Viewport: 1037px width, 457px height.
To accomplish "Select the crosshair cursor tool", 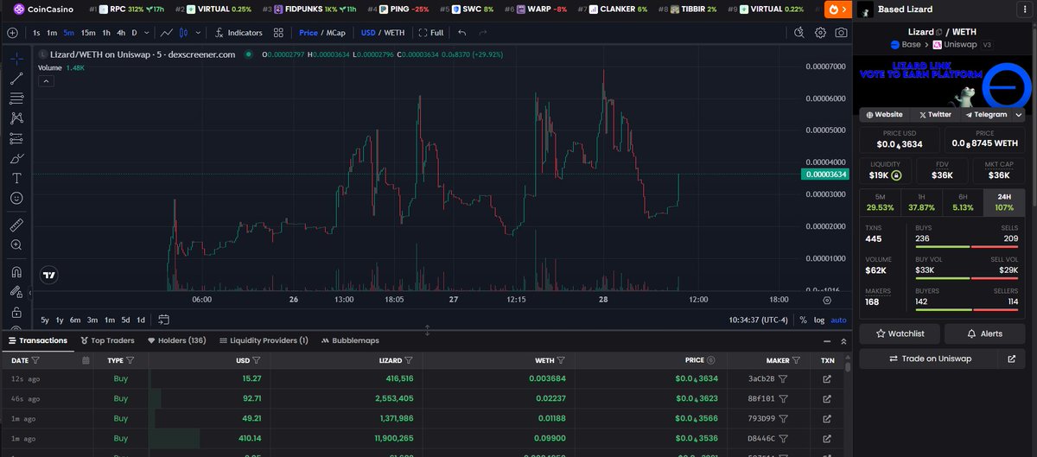I will (x=16, y=59).
